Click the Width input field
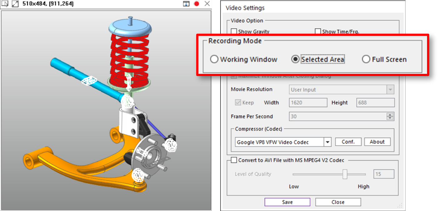Screen dimensions: 438x211 click(x=308, y=103)
